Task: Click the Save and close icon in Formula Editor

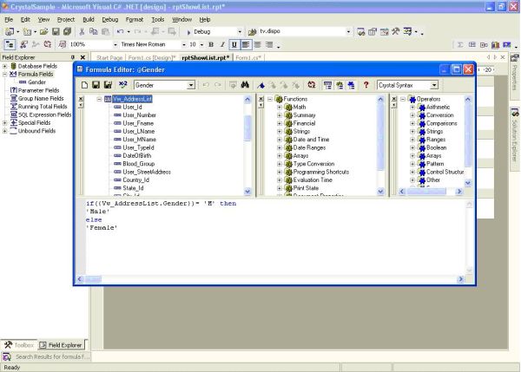Action: pyautogui.click(x=108, y=85)
